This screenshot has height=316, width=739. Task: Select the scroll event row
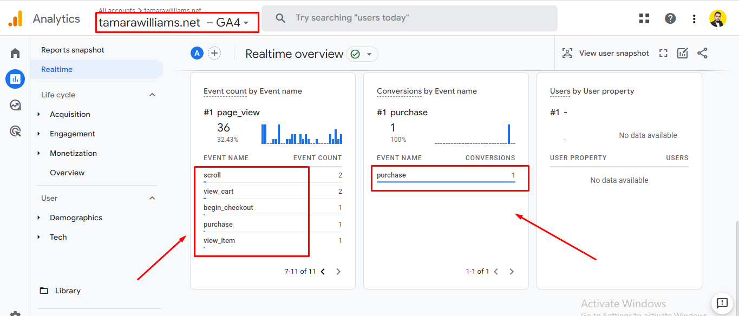click(x=273, y=175)
